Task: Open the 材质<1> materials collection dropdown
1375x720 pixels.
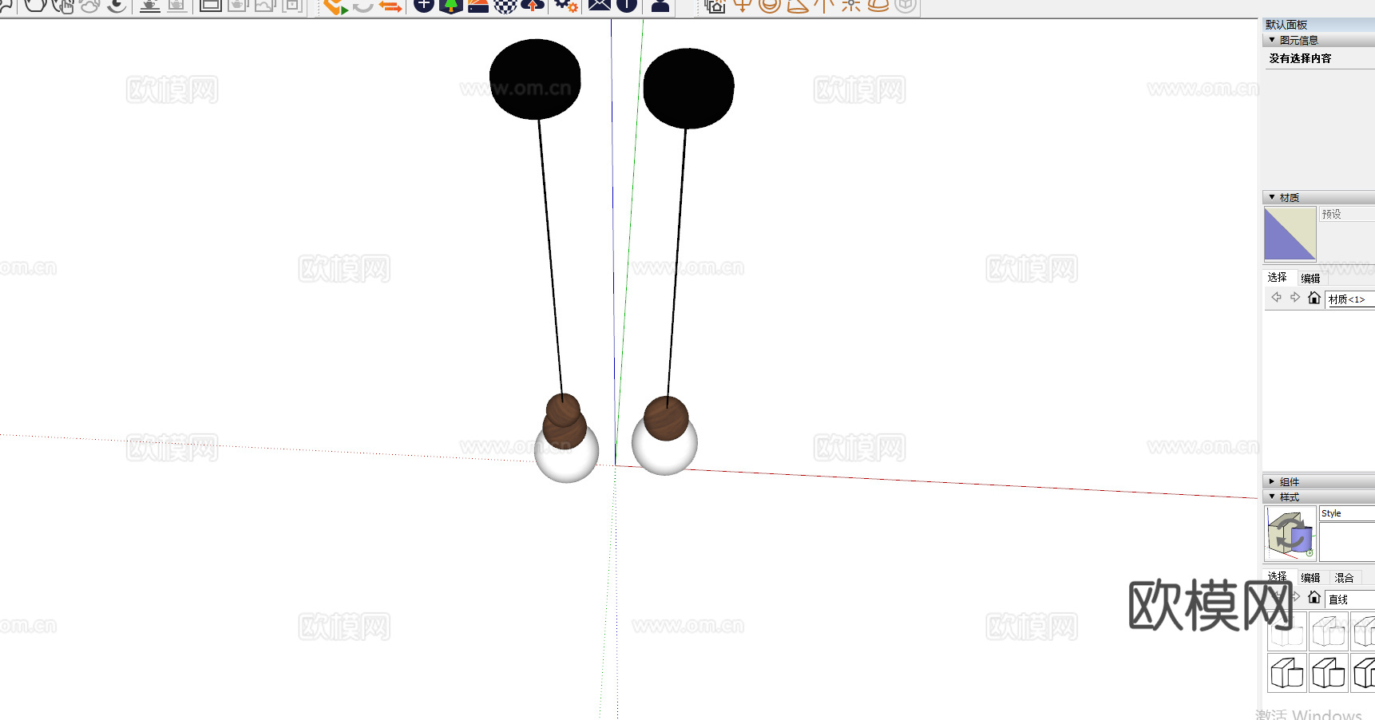Action: (1350, 299)
